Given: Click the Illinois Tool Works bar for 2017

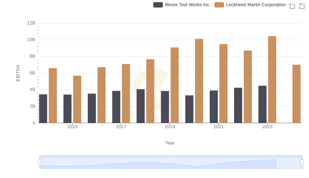Looking at the screenshot, I should [x=116, y=107].
